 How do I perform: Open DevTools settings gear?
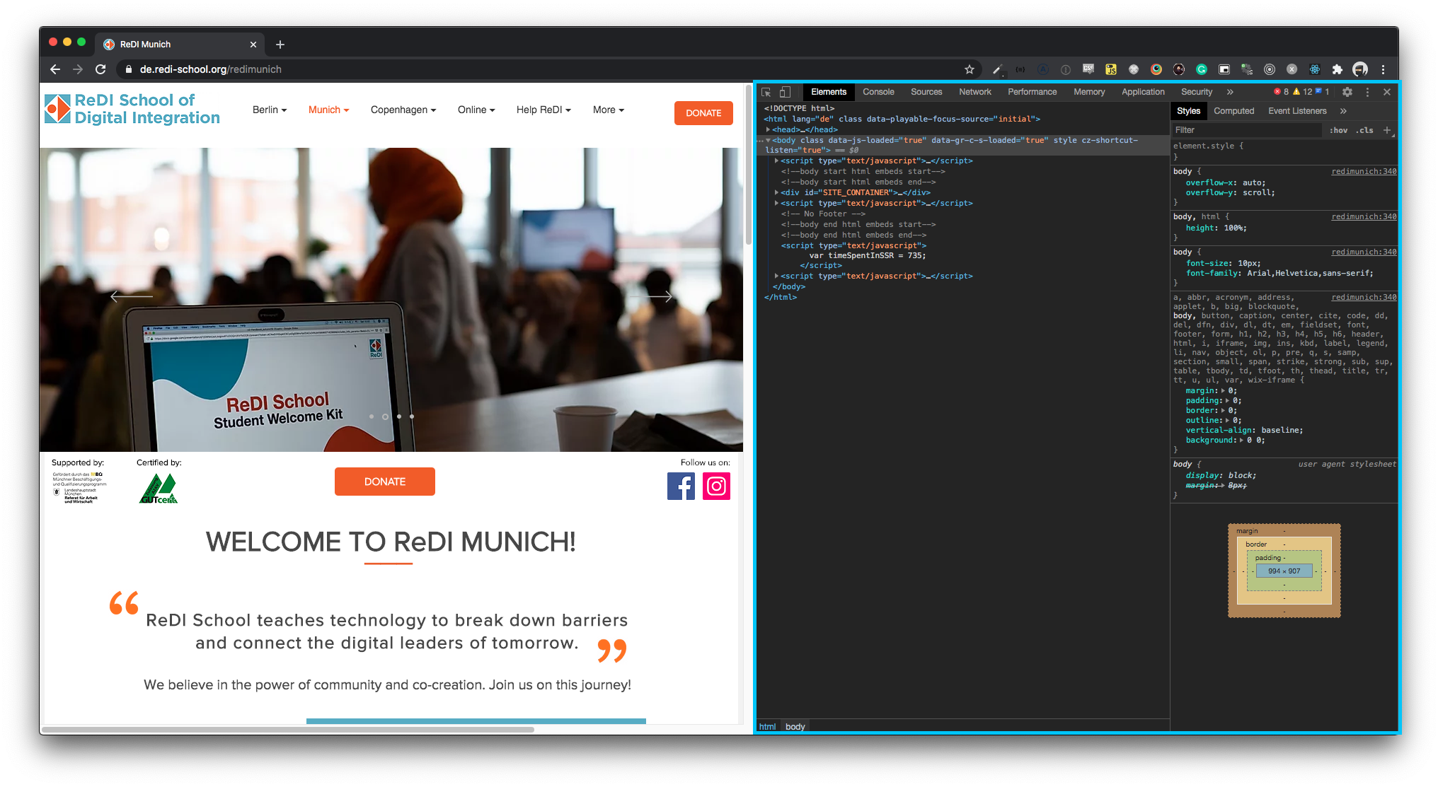[x=1347, y=92]
